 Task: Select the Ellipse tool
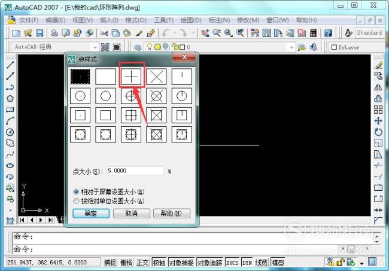coord(10,166)
